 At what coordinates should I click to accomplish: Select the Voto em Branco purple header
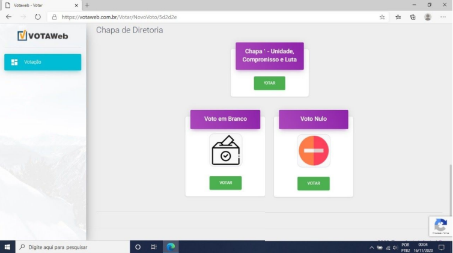click(225, 119)
